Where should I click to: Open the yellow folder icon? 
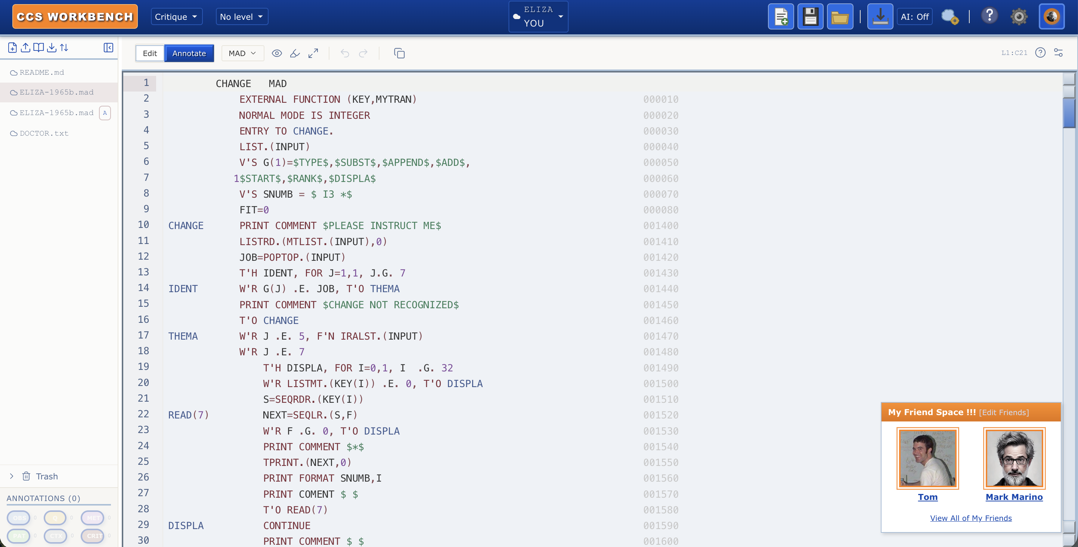839,17
